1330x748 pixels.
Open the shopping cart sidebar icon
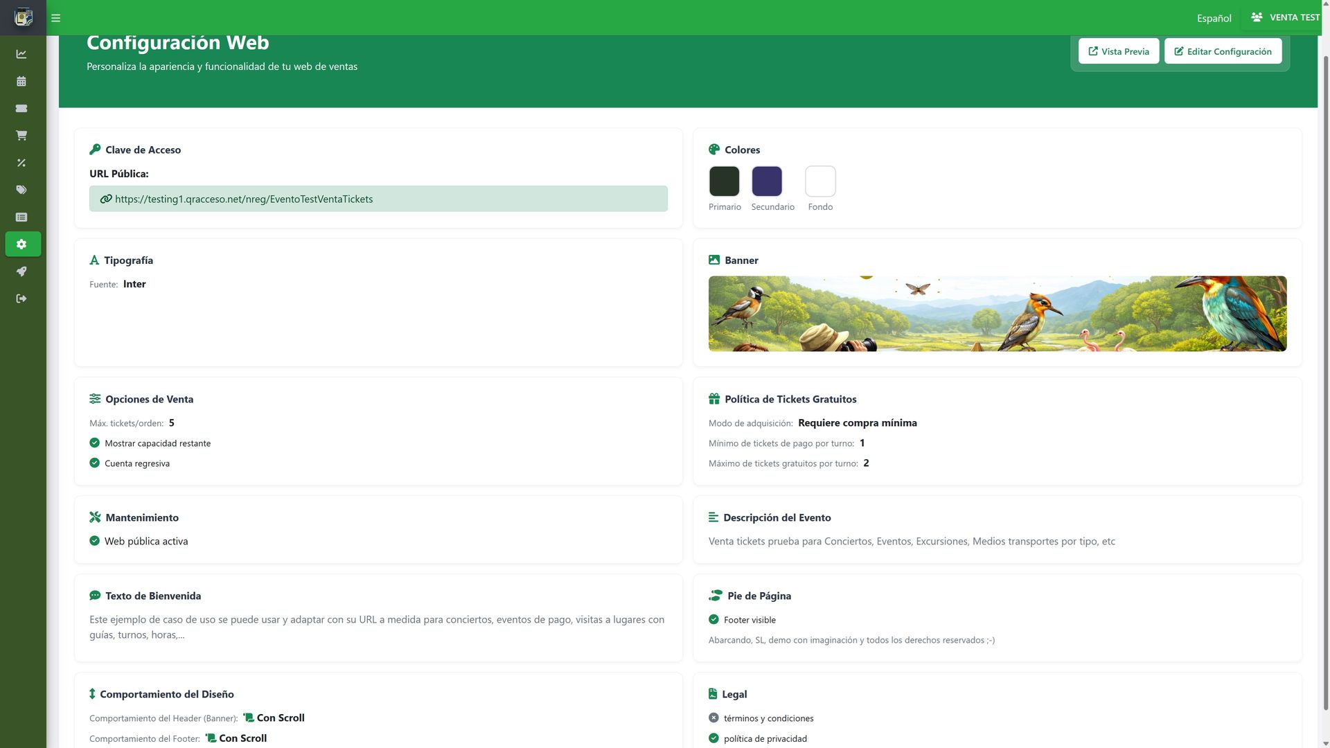21,136
